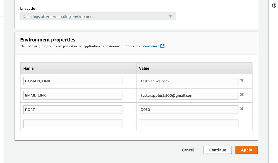
Task: Click the testerapptest.500@gmail.com value field
Action: tap(189, 96)
